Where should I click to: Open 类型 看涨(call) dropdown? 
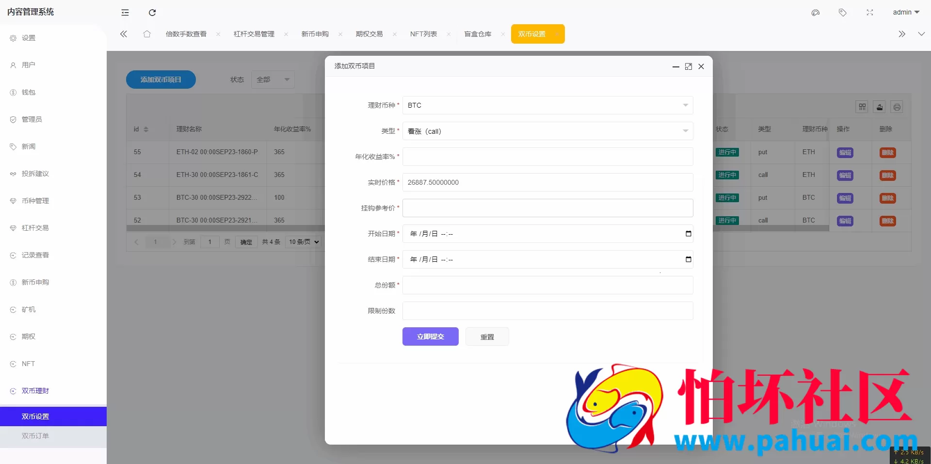(x=548, y=131)
